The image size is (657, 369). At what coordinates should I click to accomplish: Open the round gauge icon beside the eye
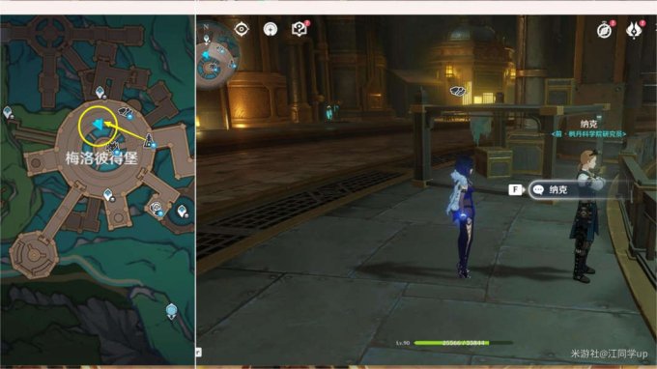tap(271, 29)
